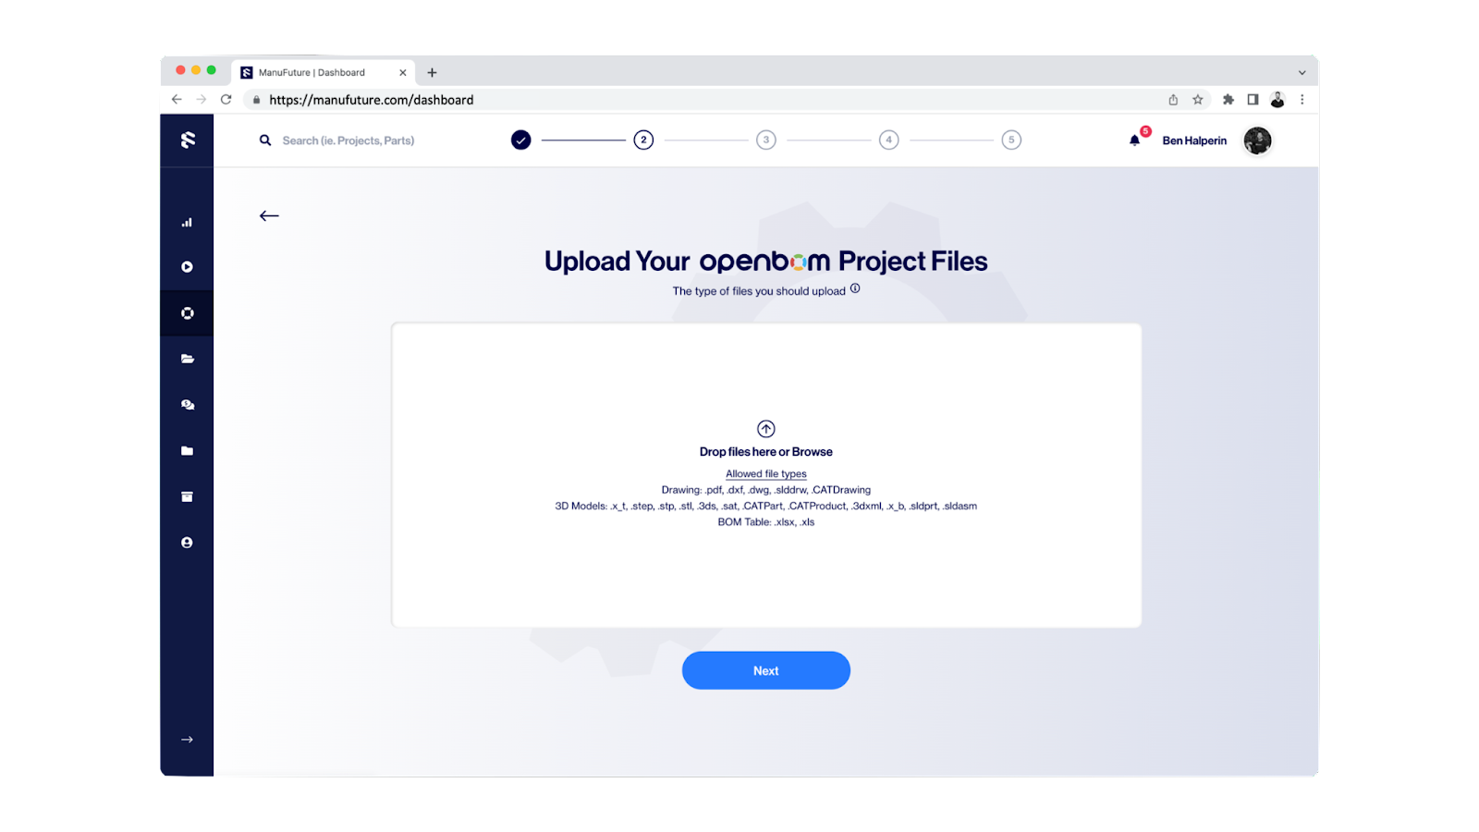
Task: Open the closed folder sidebar icon
Action: (187, 451)
